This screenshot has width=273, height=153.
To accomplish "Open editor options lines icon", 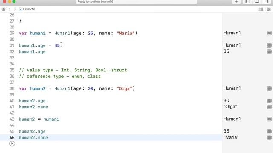I will tap(261, 9).
